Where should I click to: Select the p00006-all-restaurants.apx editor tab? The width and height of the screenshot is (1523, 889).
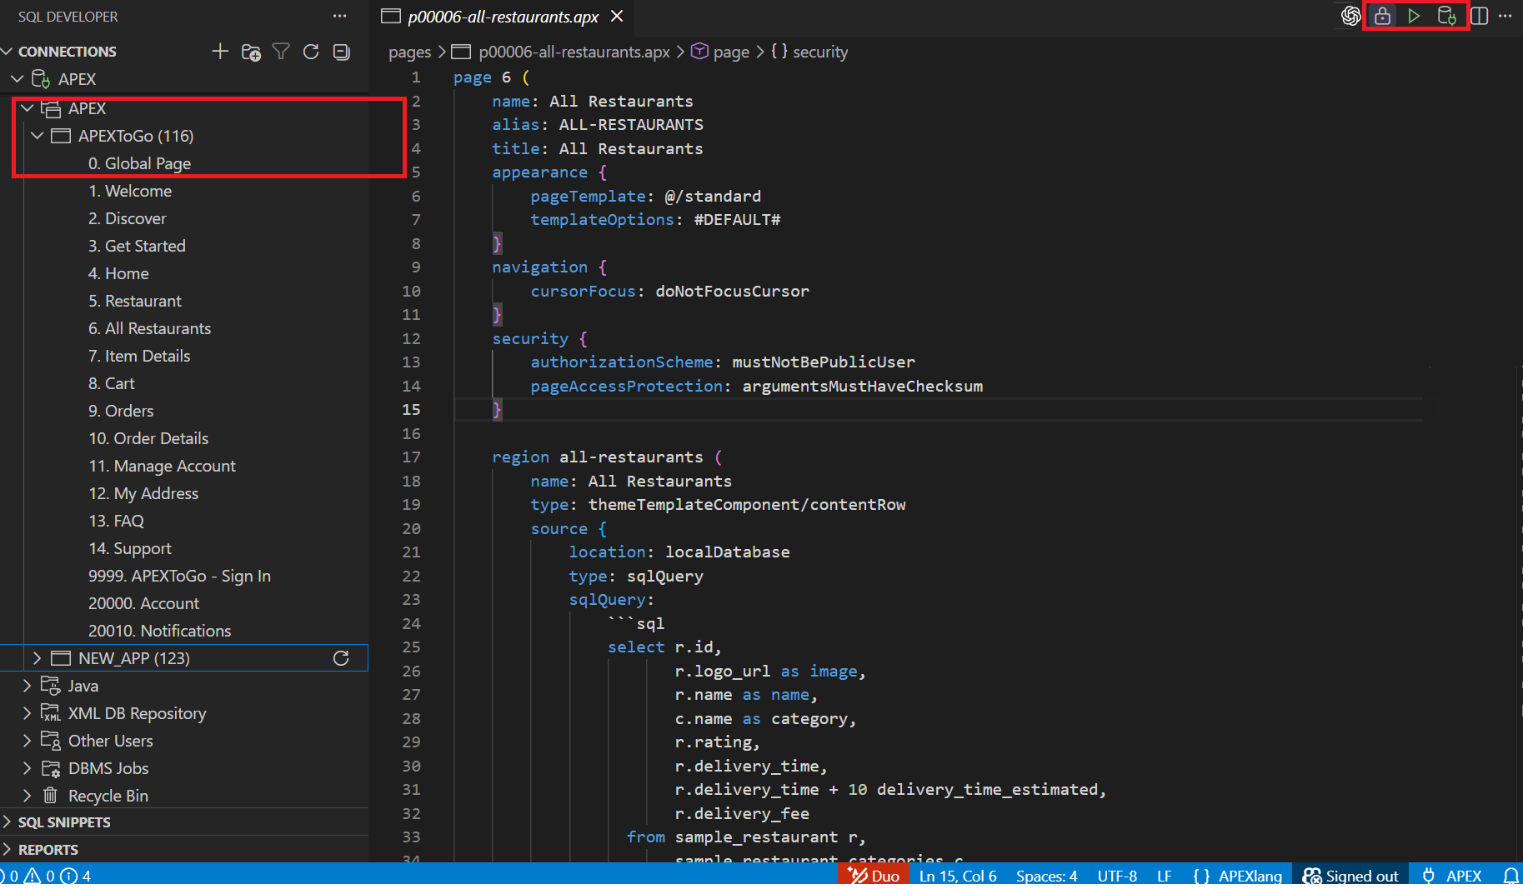click(x=503, y=17)
